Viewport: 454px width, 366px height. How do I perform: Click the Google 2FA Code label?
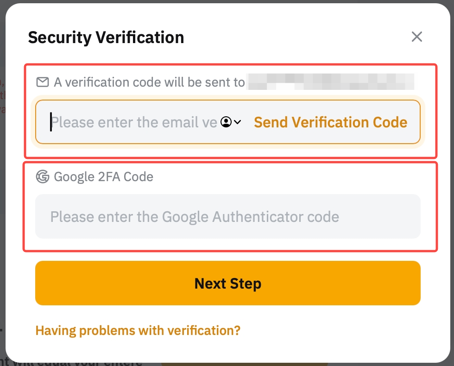coord(103,177)
